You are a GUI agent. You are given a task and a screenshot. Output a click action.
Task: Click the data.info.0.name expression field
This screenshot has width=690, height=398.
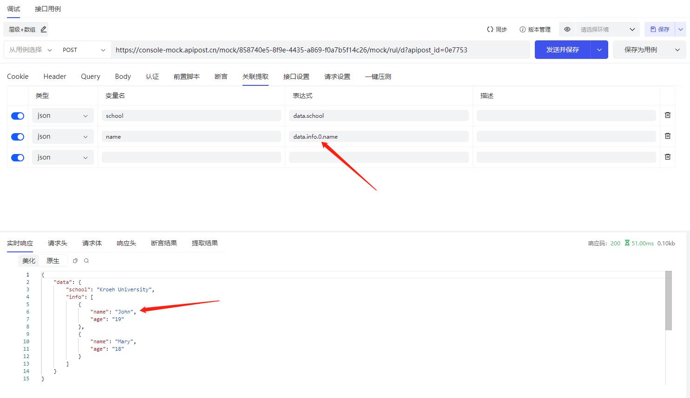coord(378,136)
